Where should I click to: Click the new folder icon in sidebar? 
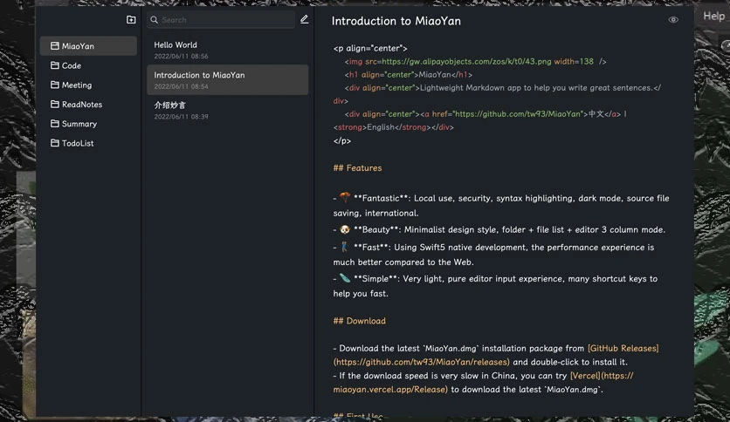point(131,19)
